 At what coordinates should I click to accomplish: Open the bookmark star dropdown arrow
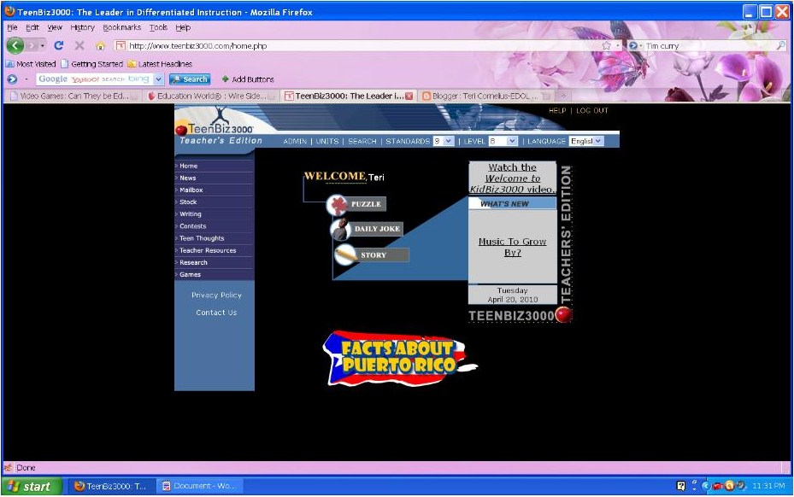pos(618,46)
